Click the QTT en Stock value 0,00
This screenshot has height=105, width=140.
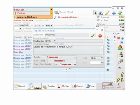point(121,20)
